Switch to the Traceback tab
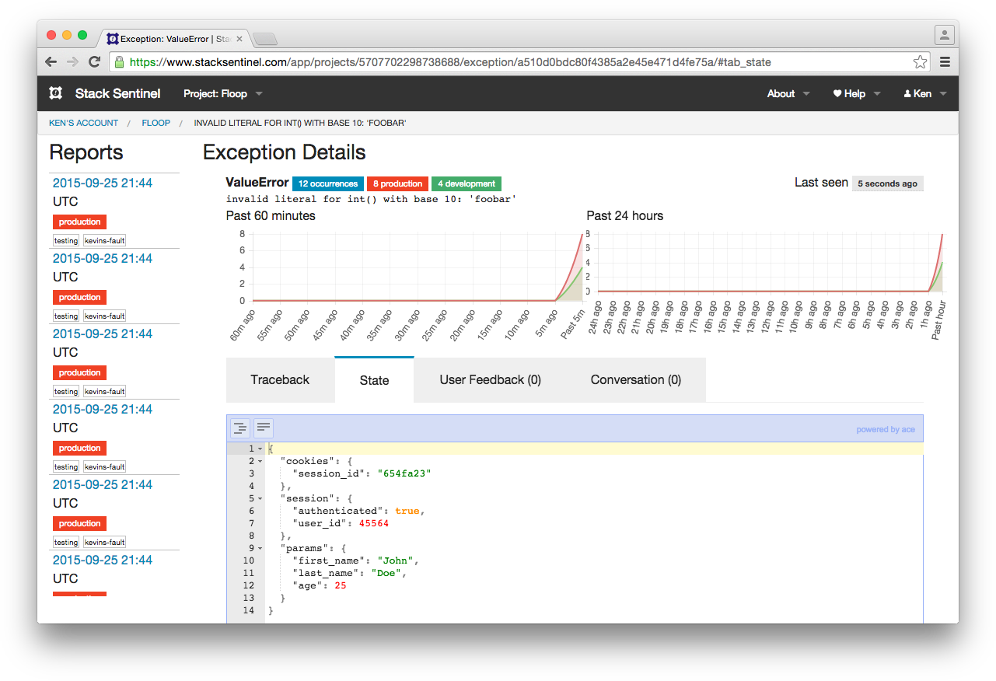 coord(280,380)
